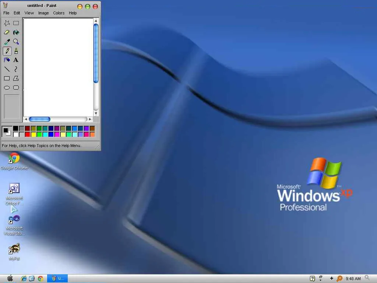Click the horizontal scrollbar thumb
Viewport: 377px width, 283px height.
click(40, 119)
